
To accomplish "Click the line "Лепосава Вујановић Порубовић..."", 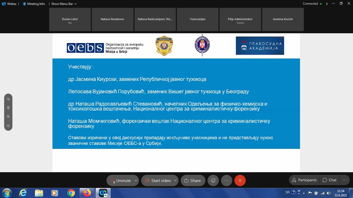I will click(x=158, y=92).
